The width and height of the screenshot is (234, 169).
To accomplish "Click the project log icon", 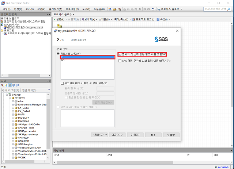I will [x=134, y=19].
